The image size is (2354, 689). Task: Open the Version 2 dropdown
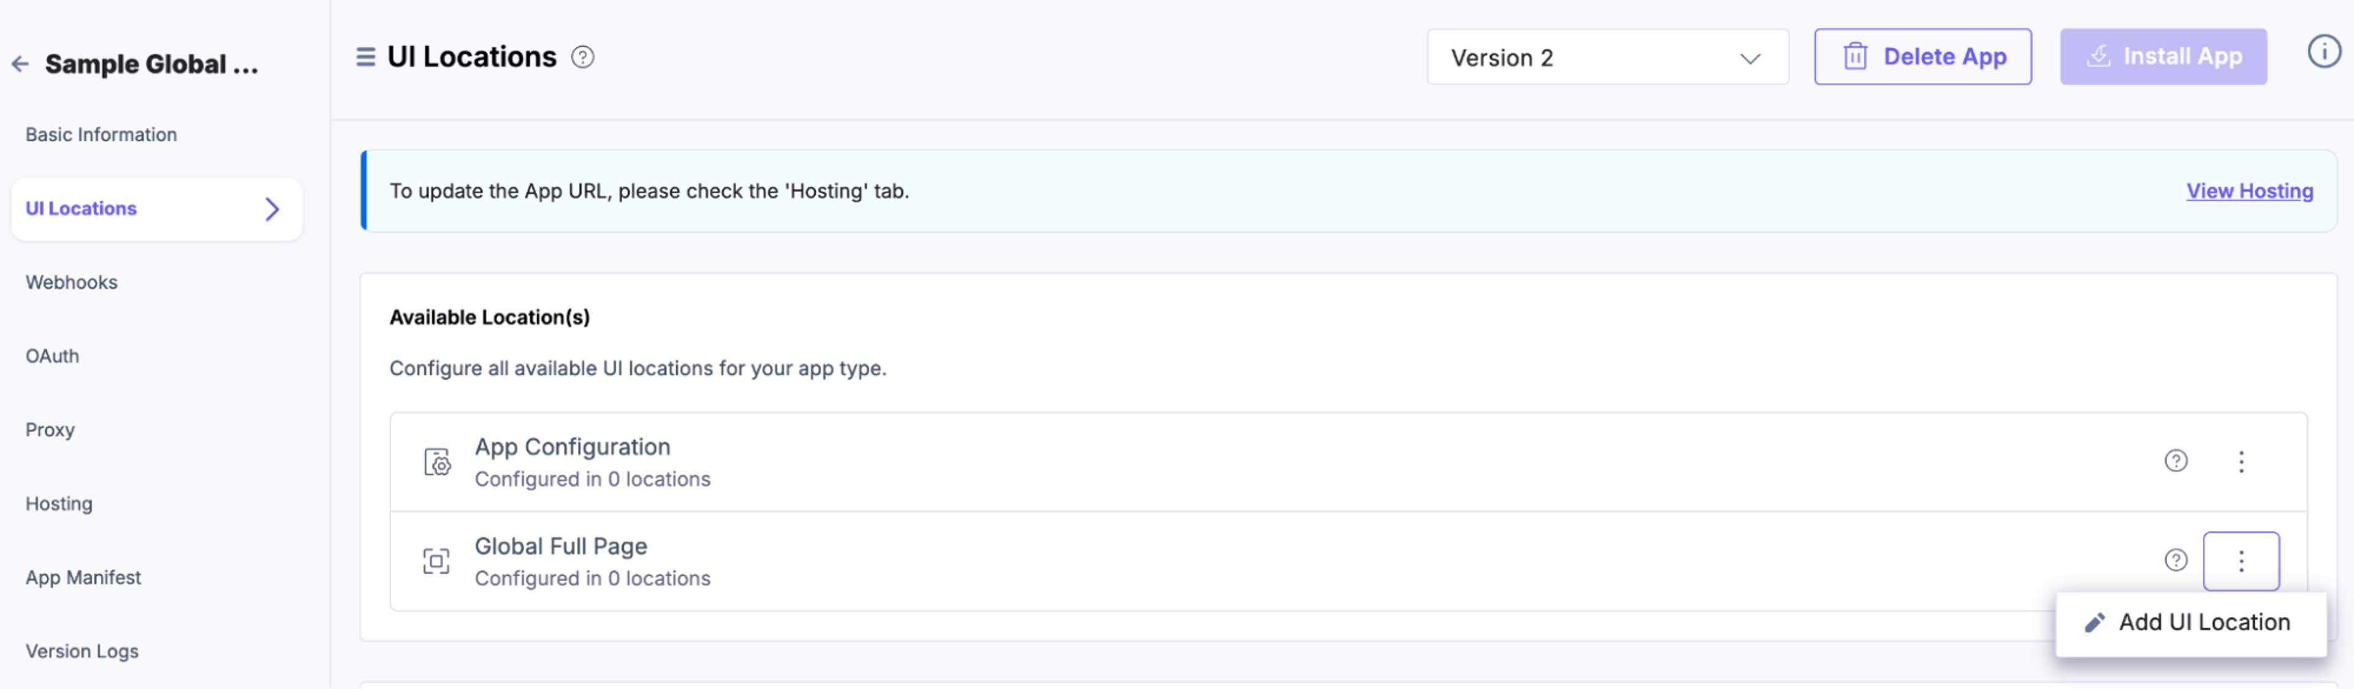1607,58
